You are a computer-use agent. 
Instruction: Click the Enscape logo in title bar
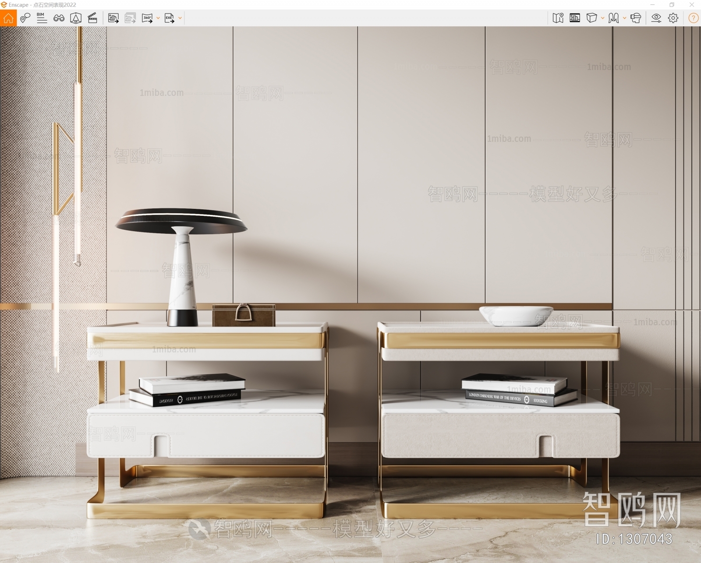[x=4, y=4]
